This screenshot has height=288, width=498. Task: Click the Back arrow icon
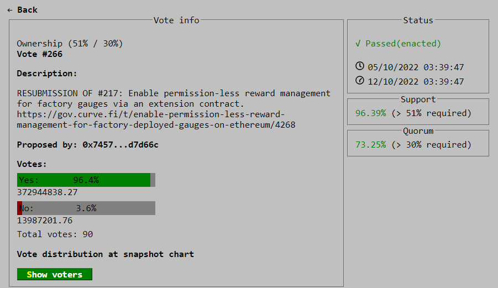click(10, 10)
